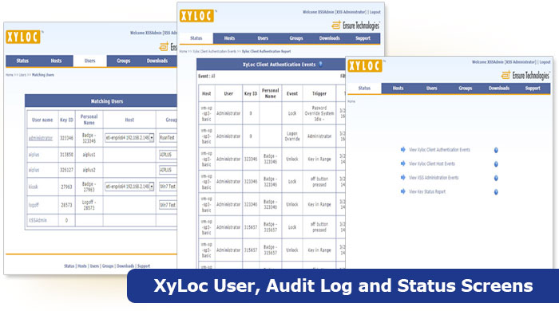Viewport: 559px width, 311px height.
Task: Click Home breadcrumb in Users window
Action: [10, 75]
